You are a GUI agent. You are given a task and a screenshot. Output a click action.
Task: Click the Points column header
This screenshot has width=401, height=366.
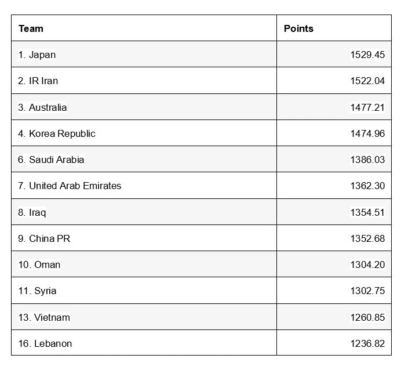[x=298, y=28]
